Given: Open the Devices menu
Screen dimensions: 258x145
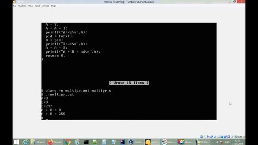Looking at the screenshot, I should (x=45, y=6).
